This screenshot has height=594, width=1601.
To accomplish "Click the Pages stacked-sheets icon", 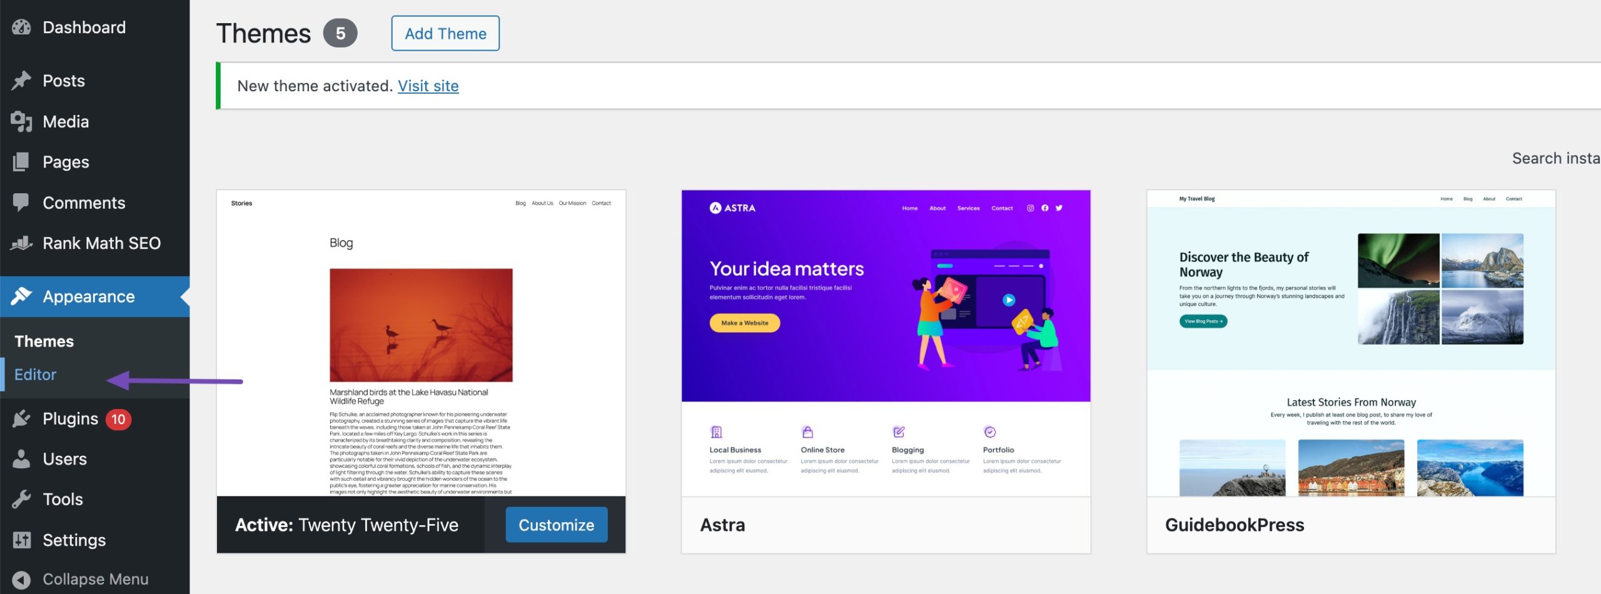I will [21, 162].
